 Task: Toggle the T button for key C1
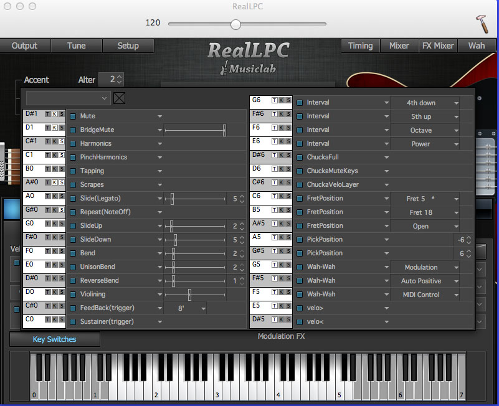click(x=48, y=155)
